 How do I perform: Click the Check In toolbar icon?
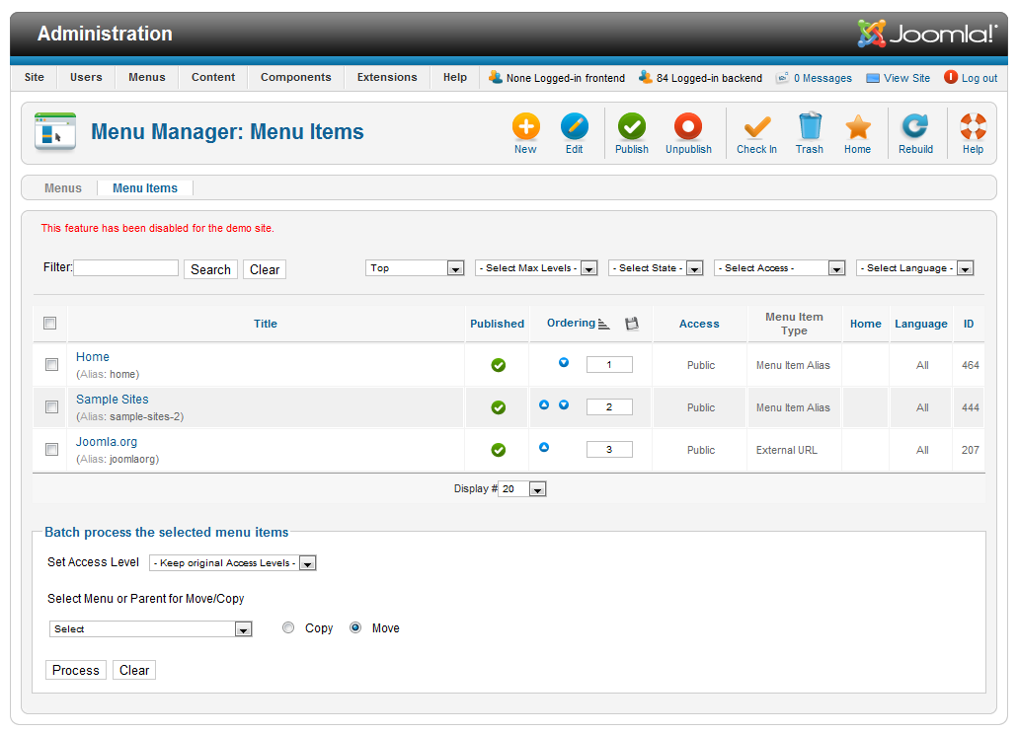click(x=756, y=127)
